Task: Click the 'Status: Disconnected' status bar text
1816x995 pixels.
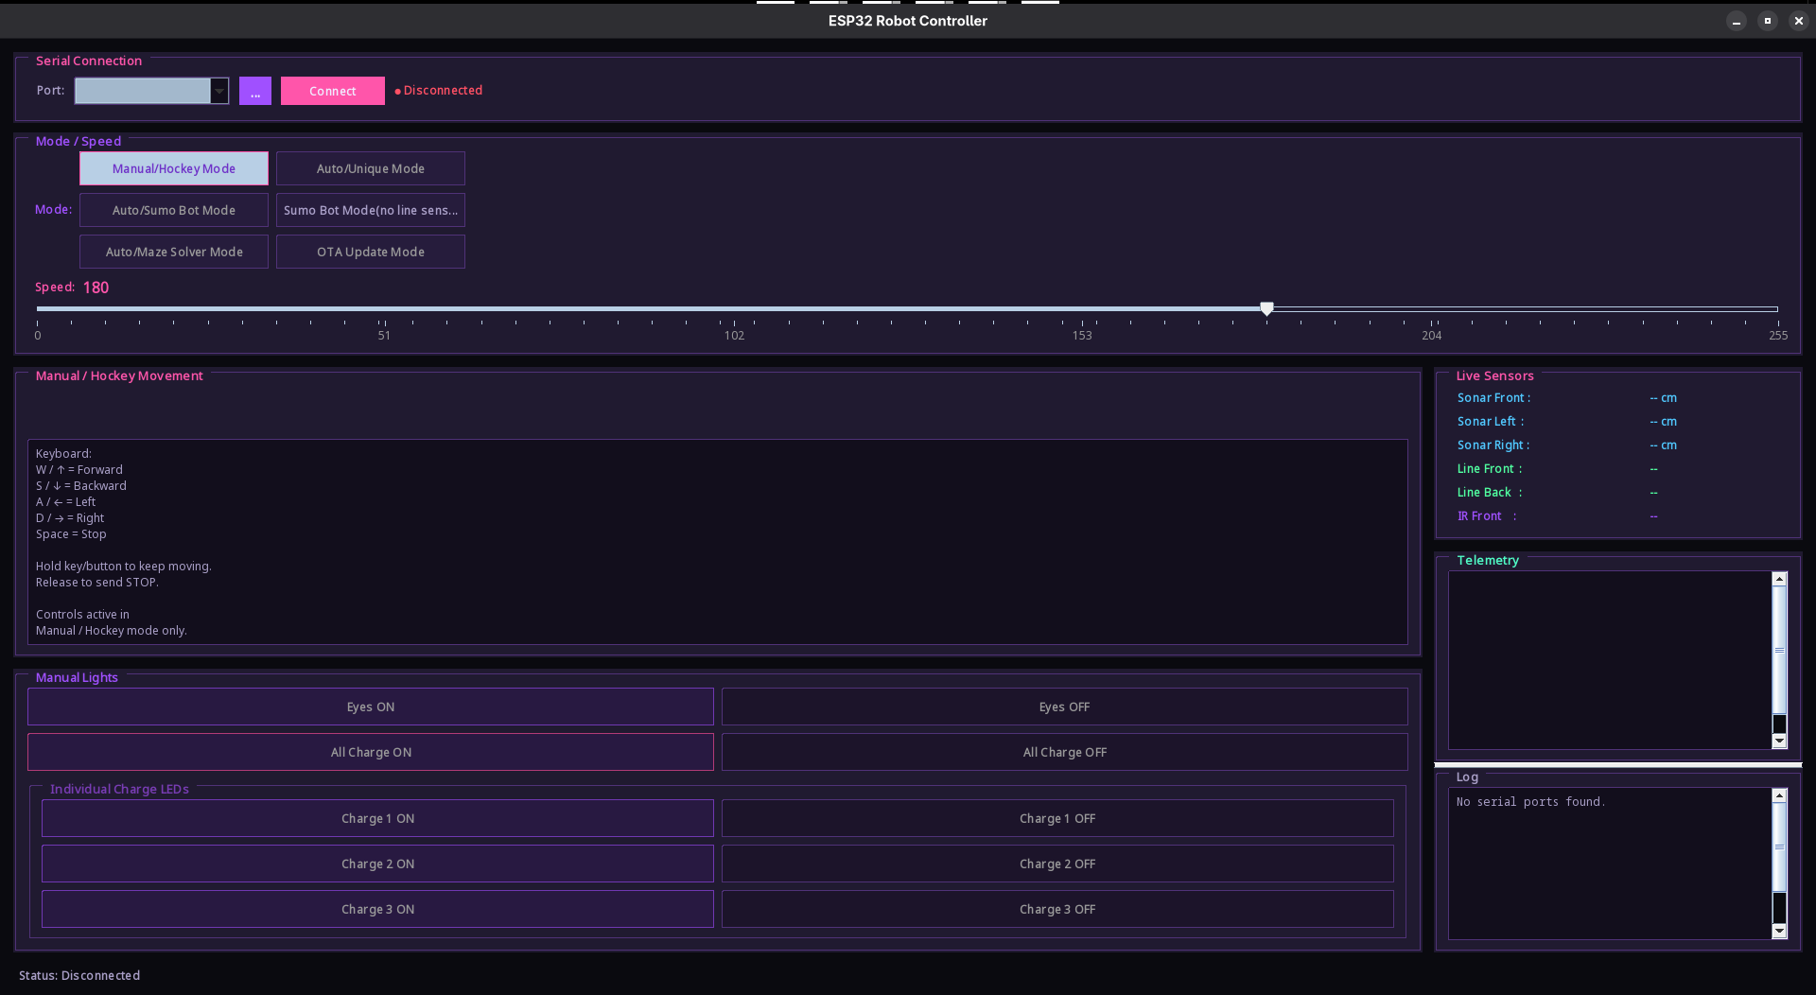Action: point(79,975)
